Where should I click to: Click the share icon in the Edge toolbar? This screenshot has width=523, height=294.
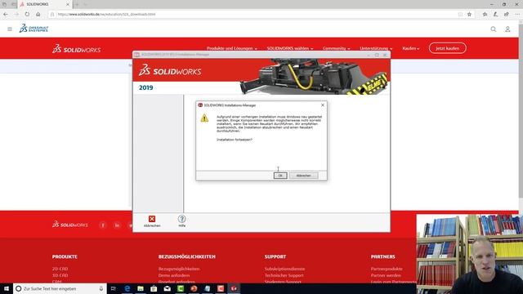(507, 15)
